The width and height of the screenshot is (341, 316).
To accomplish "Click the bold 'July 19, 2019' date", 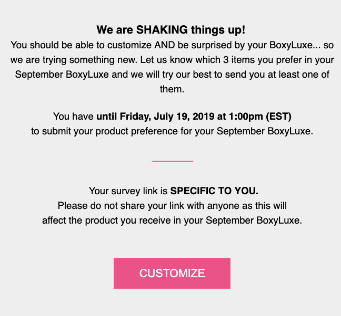I will coord(184,117).
